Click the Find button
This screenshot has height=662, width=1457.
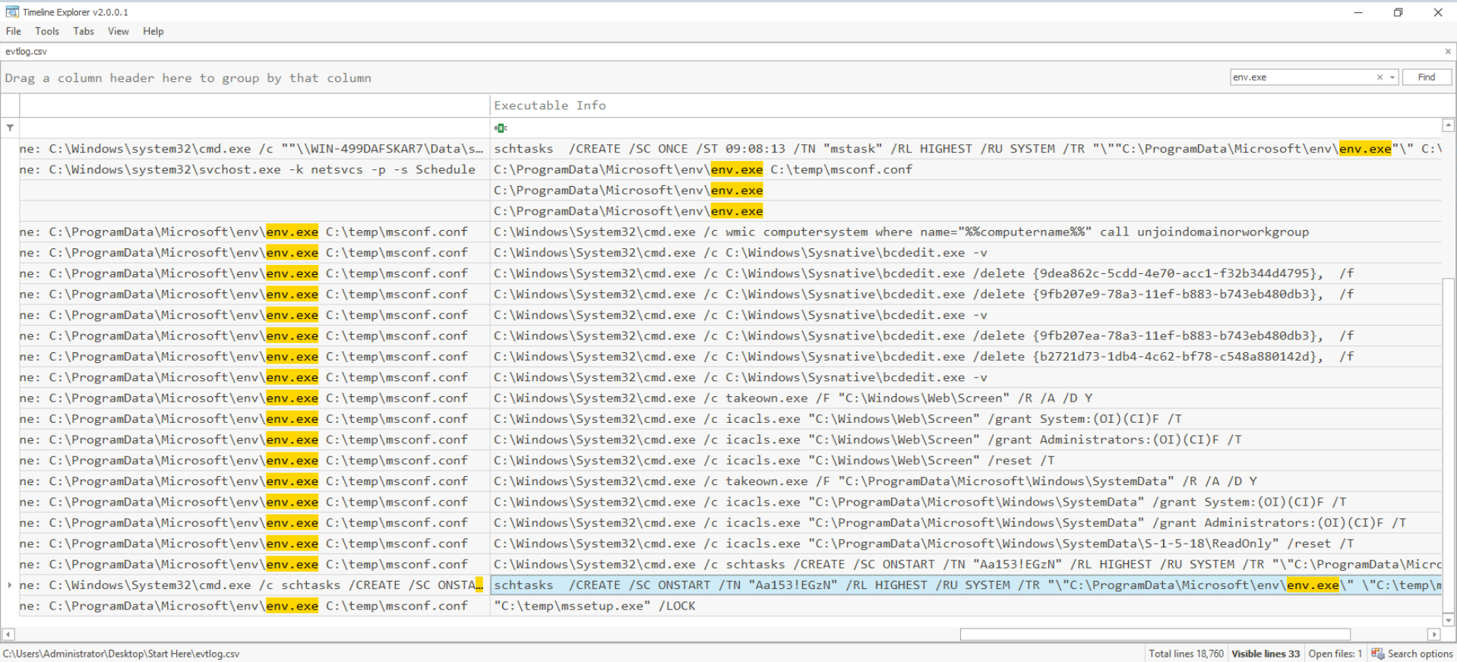click(1427, 77)
